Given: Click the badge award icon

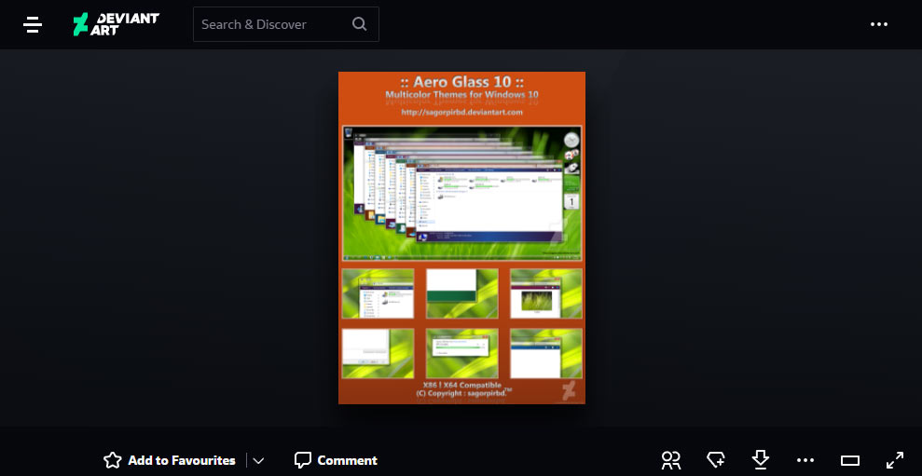Looking at the screenshot, I should click(716, 460).
